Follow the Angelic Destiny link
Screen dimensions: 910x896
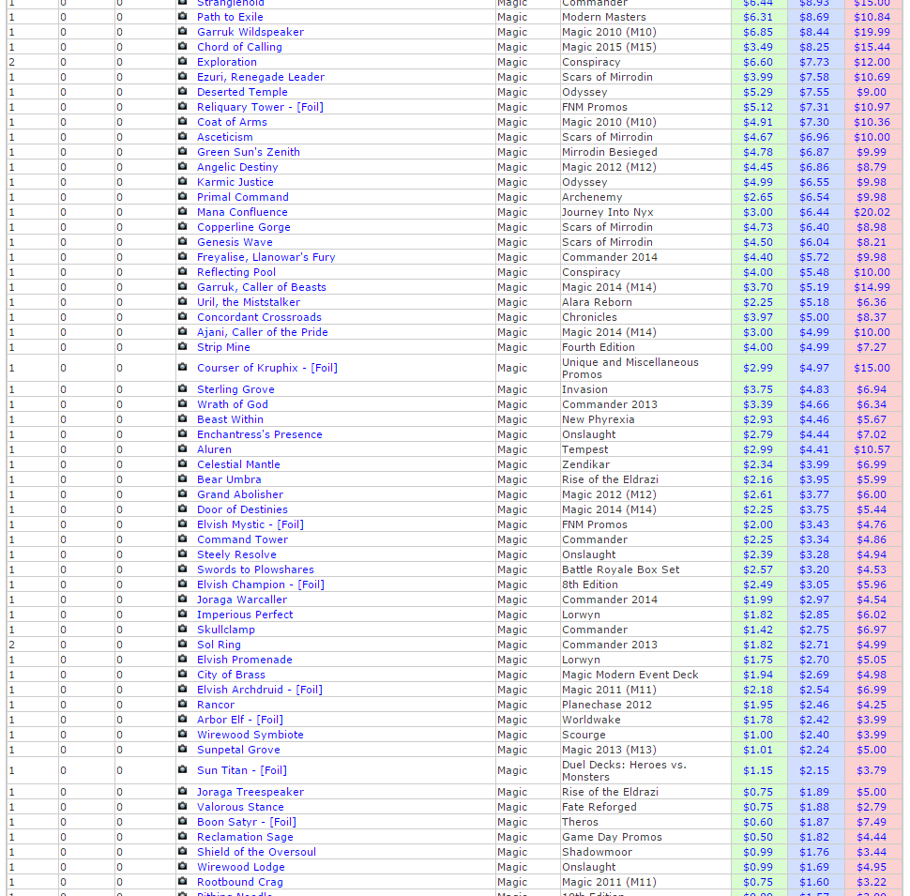[x=237, y=167]
